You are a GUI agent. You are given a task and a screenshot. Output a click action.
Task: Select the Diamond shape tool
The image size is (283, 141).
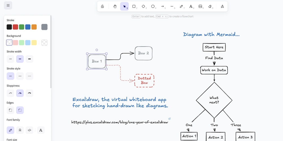click(143, 6)
